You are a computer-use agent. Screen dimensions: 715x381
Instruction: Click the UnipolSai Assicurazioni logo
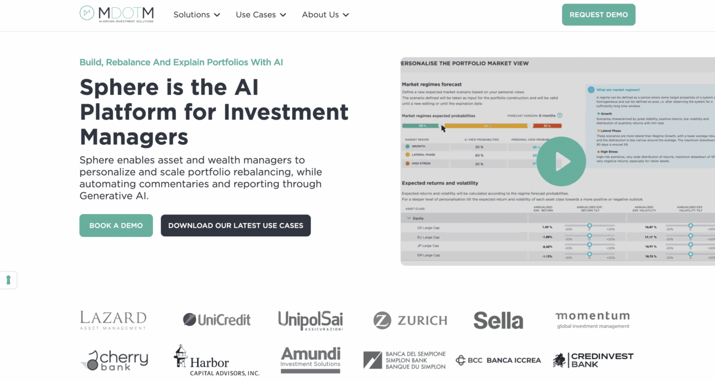pos(311,320)
